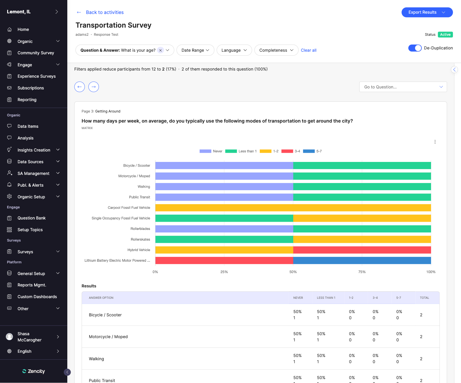The image size is (461, 383).
Task: Expand the Completeness filter dropdown
Action: [x=276, y=50]
